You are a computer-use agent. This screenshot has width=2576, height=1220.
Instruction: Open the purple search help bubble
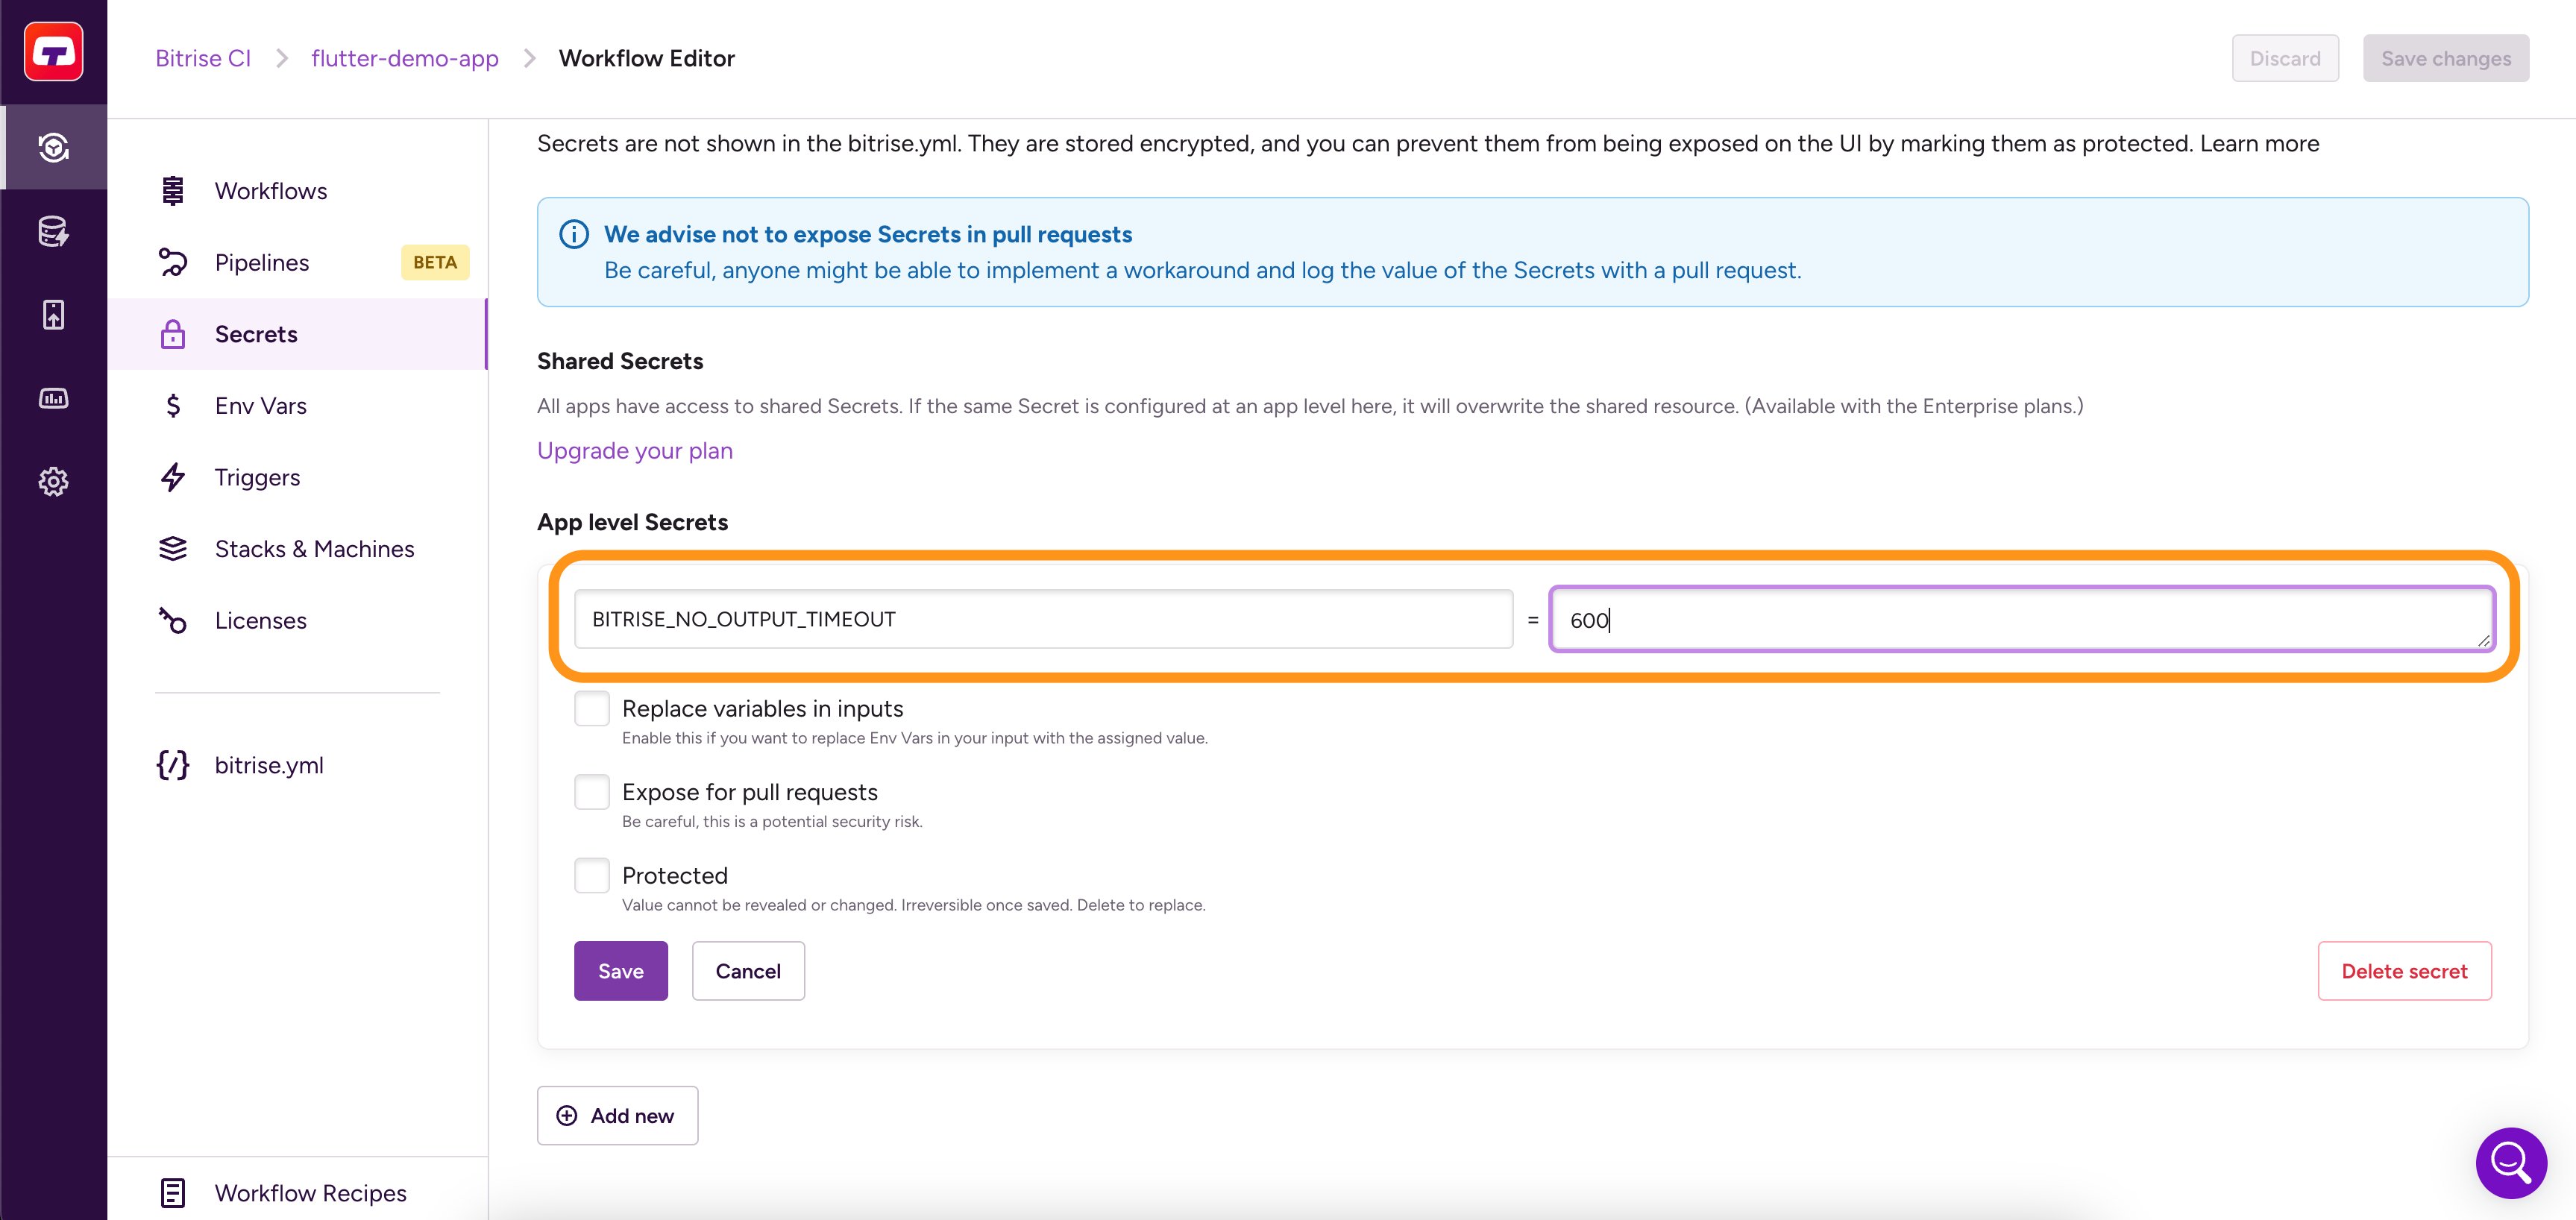pyautogui.click(x=2510, y=1162)
